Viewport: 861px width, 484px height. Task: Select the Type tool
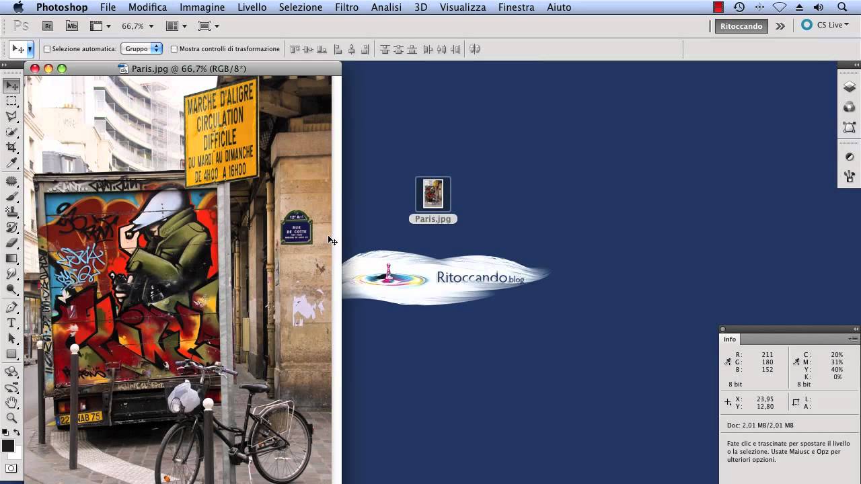[x=11, y=323]
